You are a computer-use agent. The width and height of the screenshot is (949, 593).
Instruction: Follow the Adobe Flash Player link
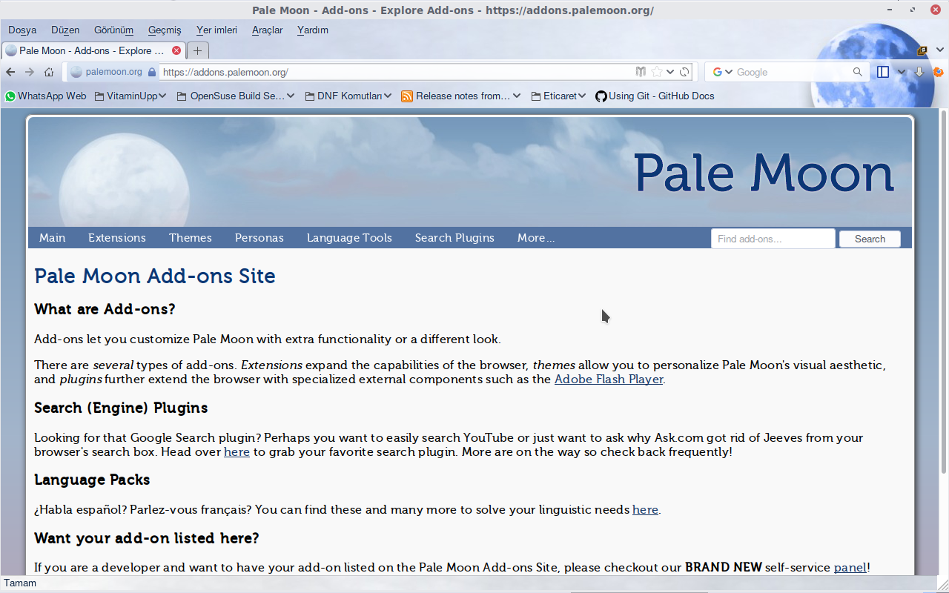coord(609,380)
